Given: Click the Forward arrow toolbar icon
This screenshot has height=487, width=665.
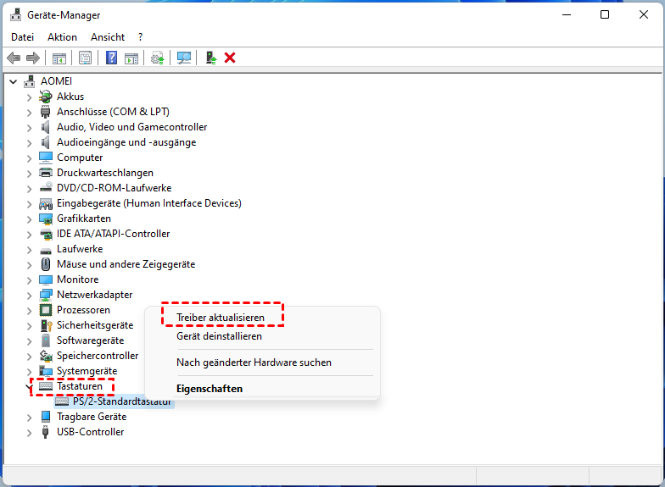Looking at the screenshot, I should pos(33,58).
